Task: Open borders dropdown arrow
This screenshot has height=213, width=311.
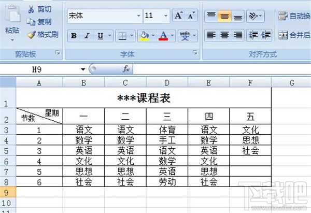Action: coord(132,36)
